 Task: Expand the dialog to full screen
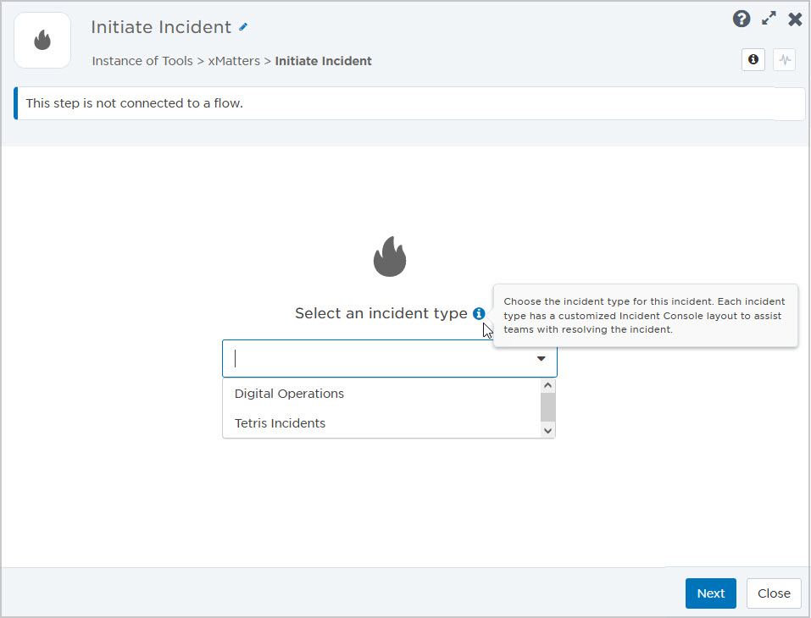click(x=769, y=19)
